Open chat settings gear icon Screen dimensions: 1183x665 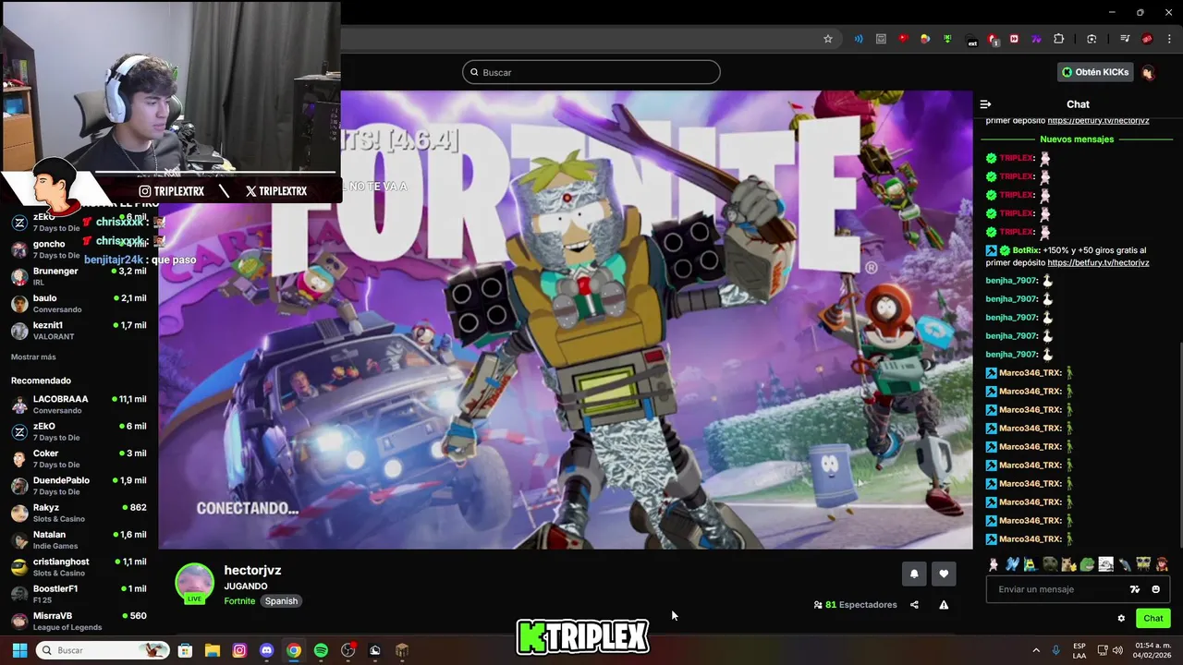pyautogui.click(x=1121, y=619)
